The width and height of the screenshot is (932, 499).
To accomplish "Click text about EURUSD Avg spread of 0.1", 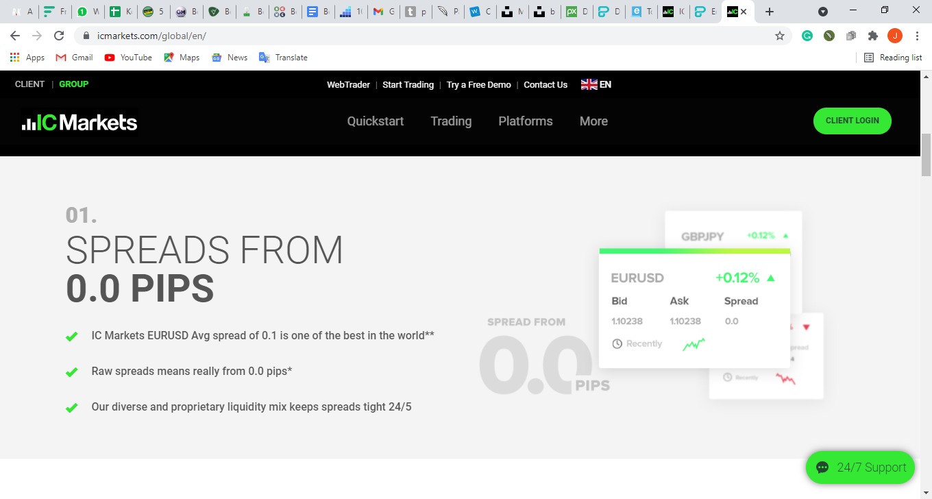I will (263, 335).
